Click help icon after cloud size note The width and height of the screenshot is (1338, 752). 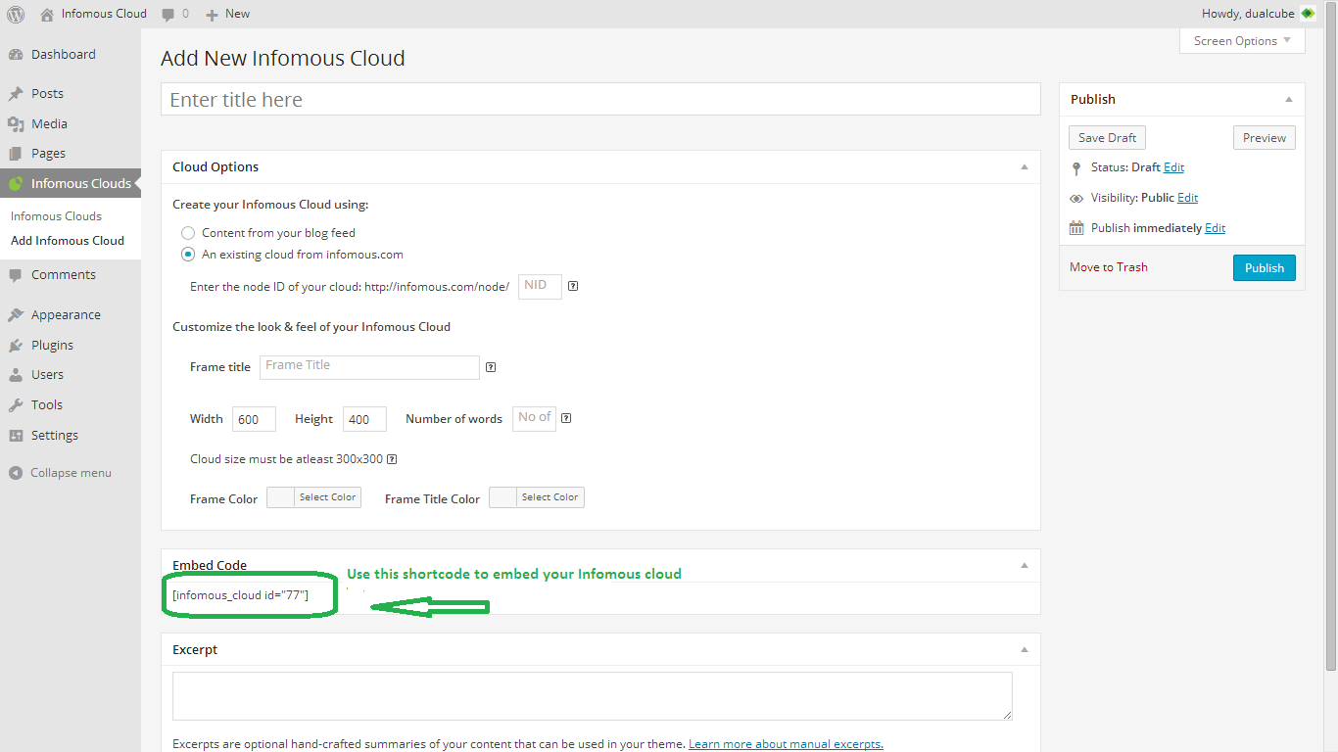392,459
